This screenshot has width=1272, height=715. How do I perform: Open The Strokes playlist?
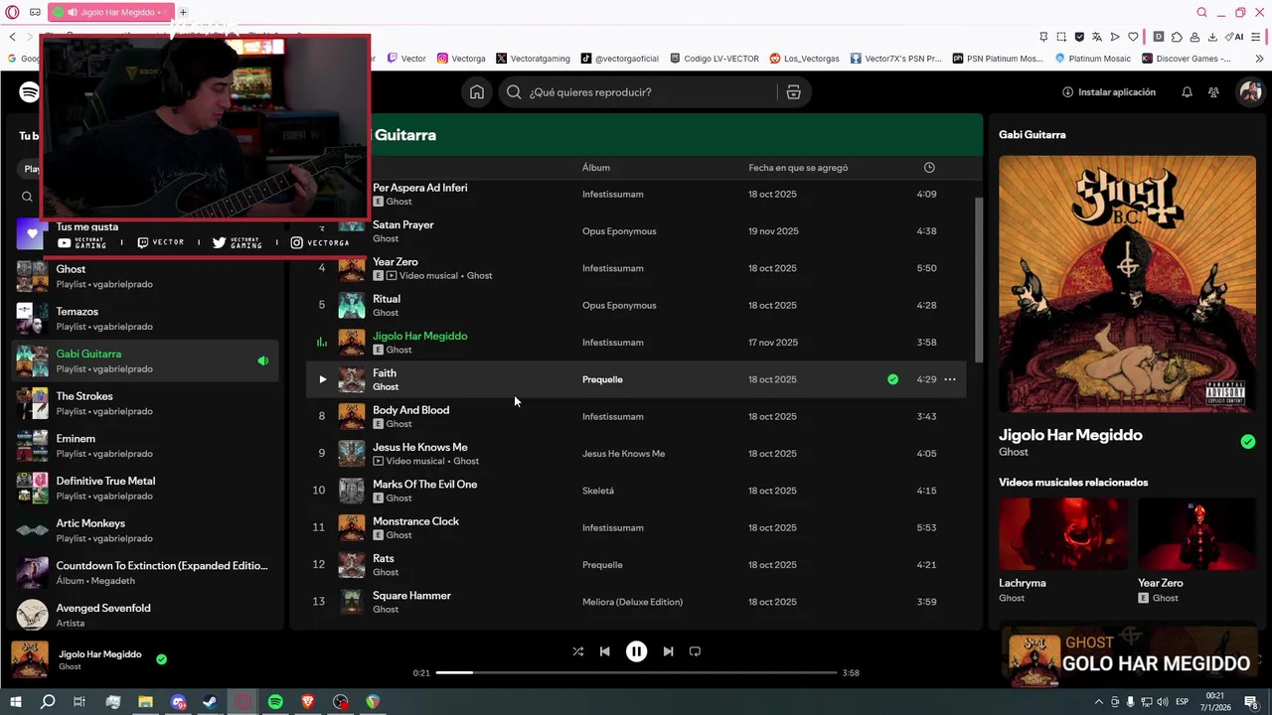tap(146, 403)
